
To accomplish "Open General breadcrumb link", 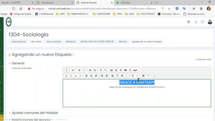I will pyautogui.click(x=123, y=41).
